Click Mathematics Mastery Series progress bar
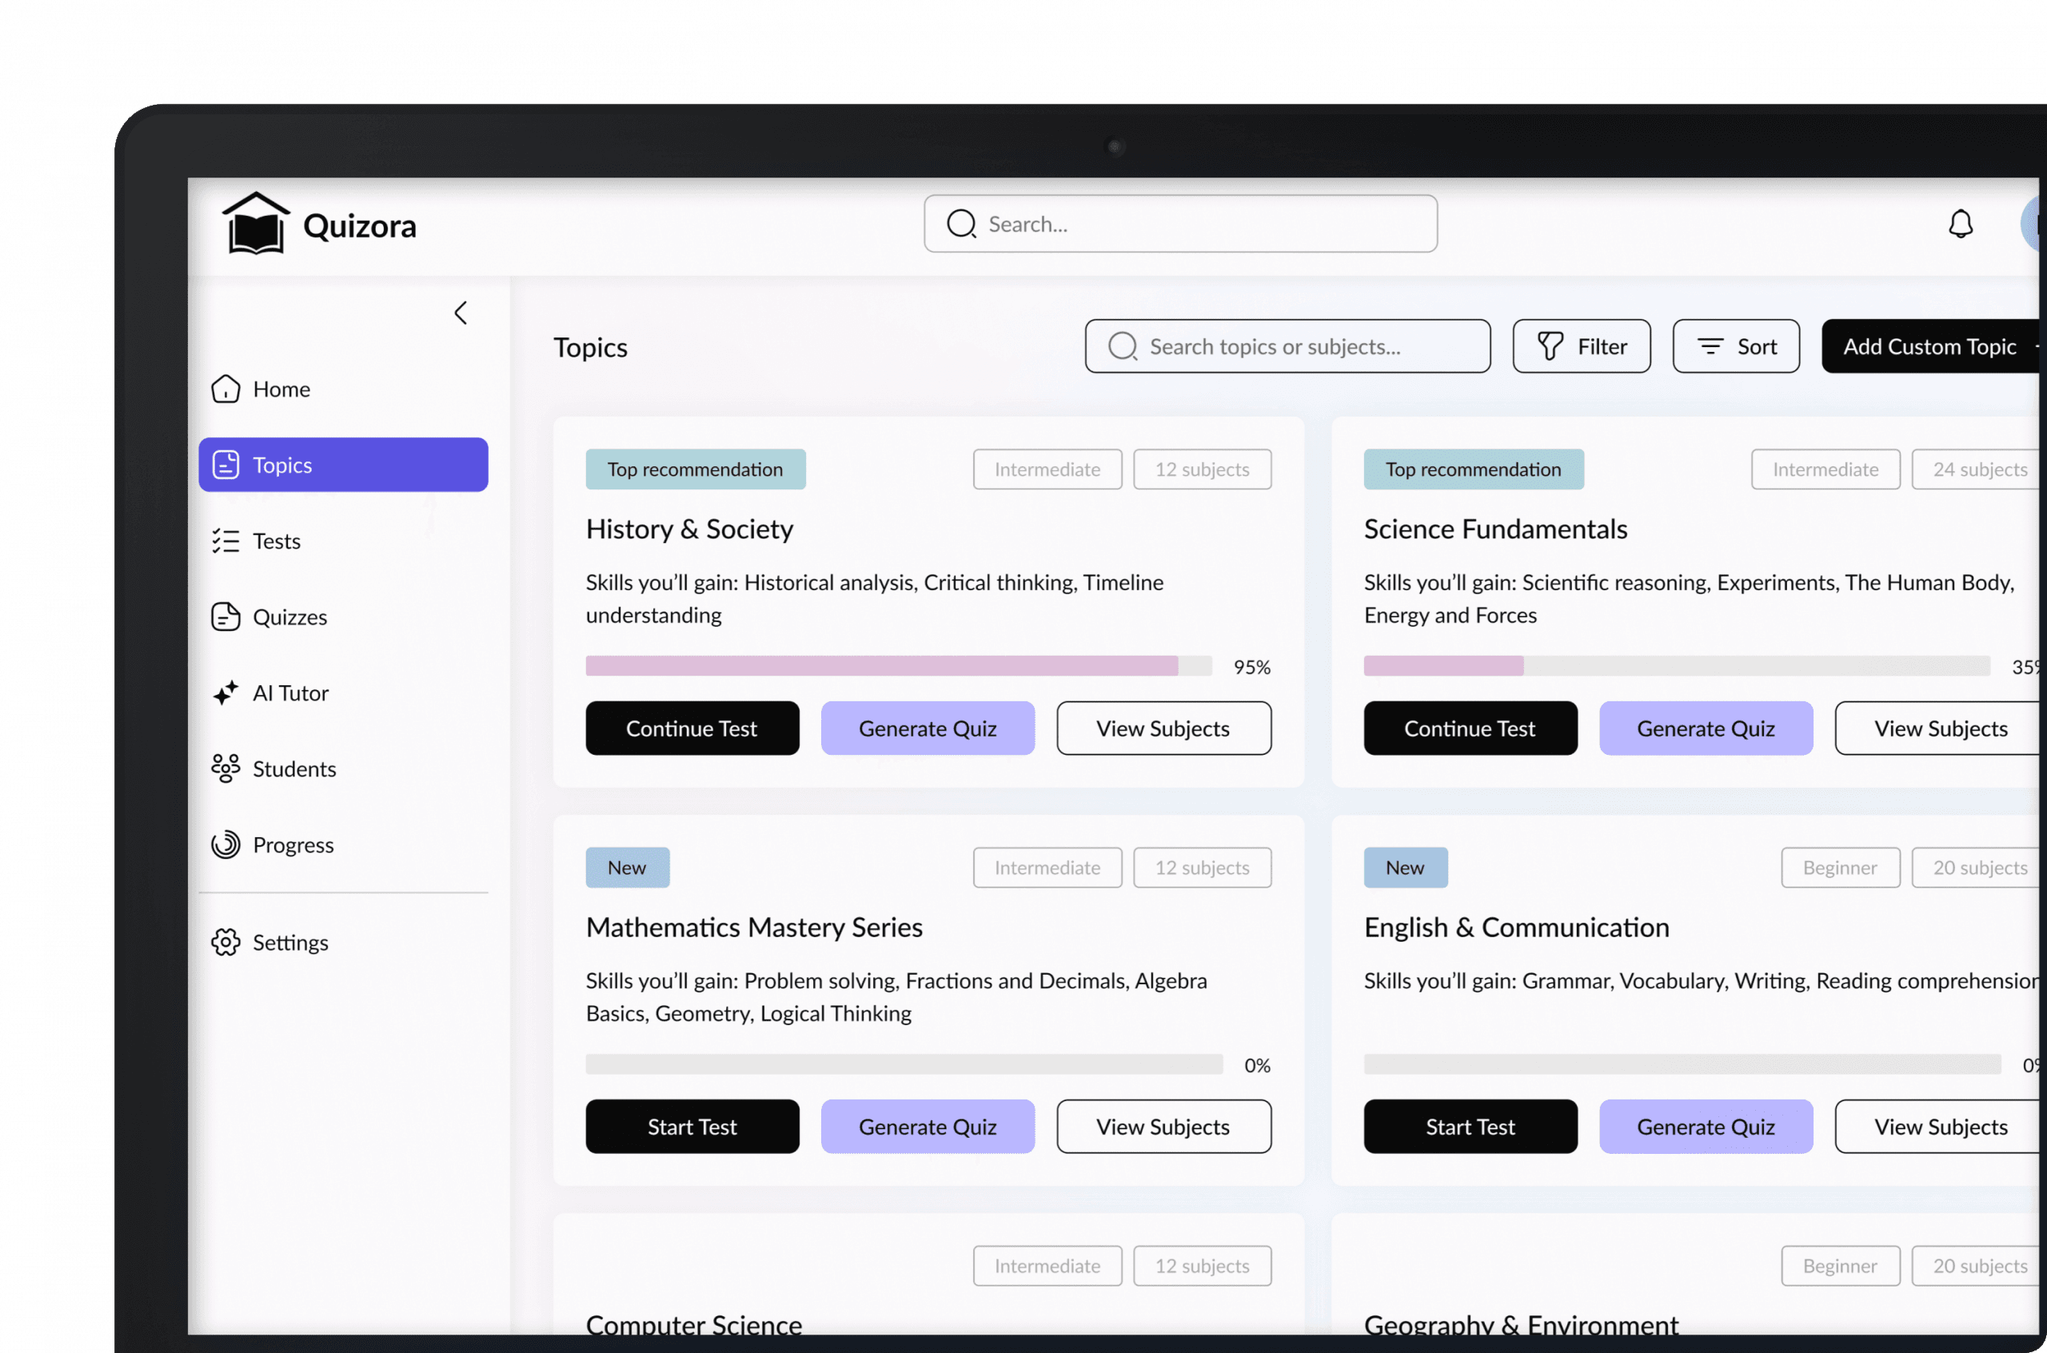2047x1353 pixels. (x=904, y=1064)
